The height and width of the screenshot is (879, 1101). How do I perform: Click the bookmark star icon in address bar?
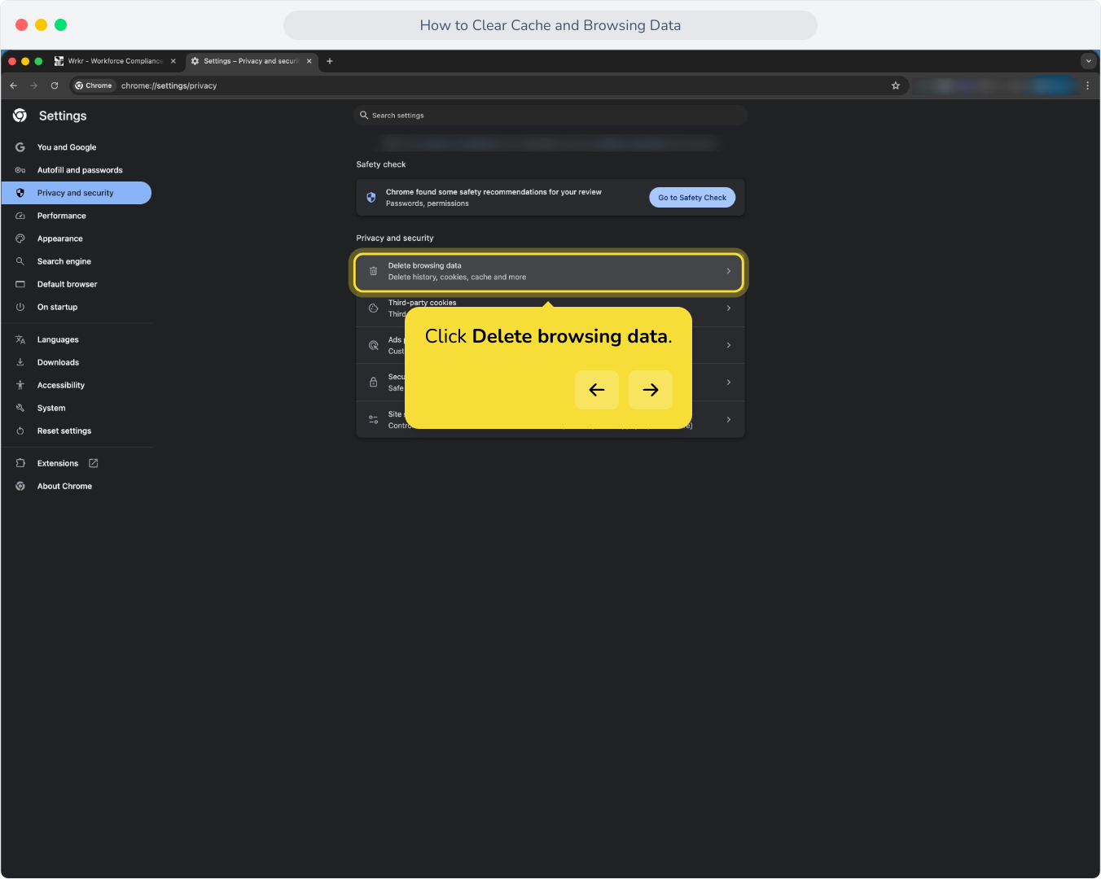[x=896, y=85]
